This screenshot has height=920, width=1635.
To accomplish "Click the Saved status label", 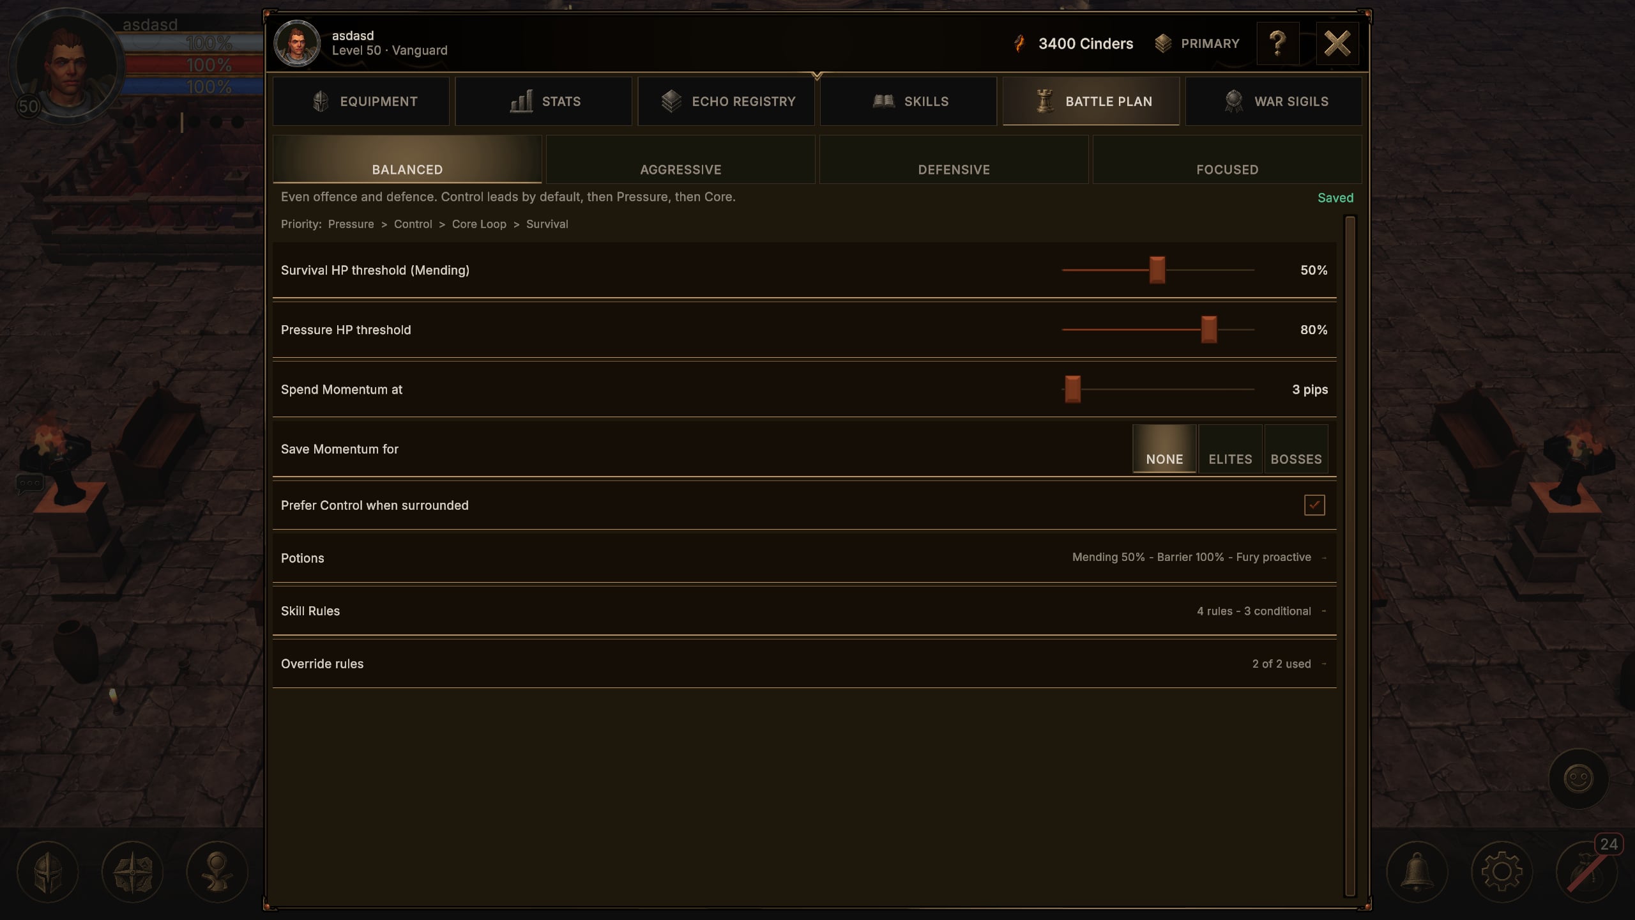I will click(1335, 198).
